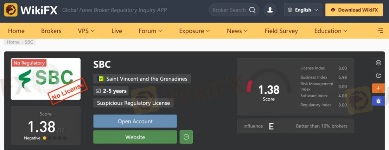Image resolution: width=389 pixels, height=150 pixels.
Task: Click the blue alert icon on sidebar
Action: [378, 101]
